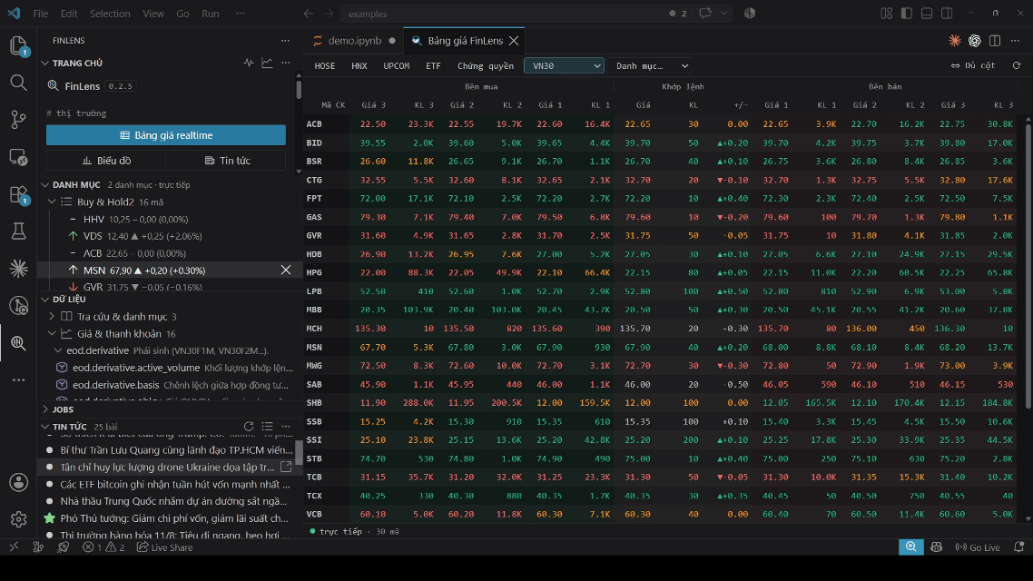Click Tin tức button
This screenshot has height=581, width=1033.
point(227,161)
